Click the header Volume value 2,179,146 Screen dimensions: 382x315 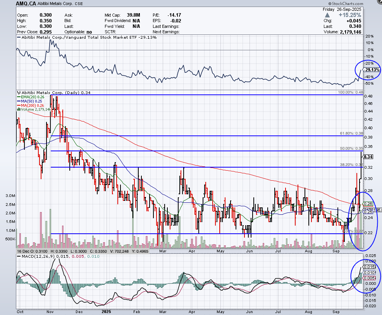[350, 32]
